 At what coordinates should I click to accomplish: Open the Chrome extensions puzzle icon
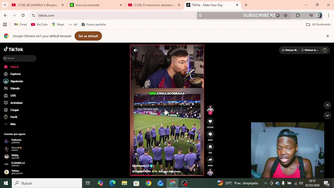[298, 15]
